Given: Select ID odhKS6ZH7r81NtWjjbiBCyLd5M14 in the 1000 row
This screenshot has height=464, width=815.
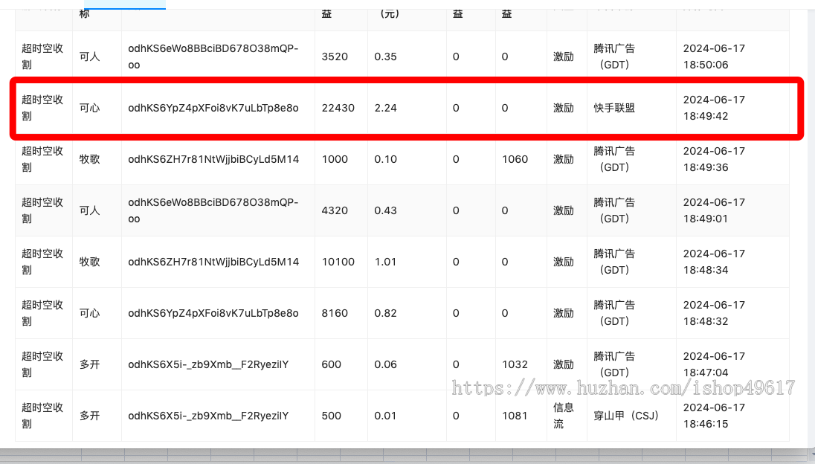Looking at the screenshot, I should [x=213, y=160].
